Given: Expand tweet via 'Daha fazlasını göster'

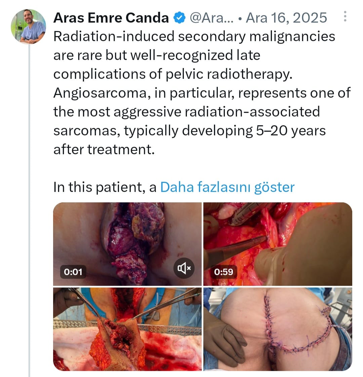Looking at the screenshot, I should tap(227, 187).
